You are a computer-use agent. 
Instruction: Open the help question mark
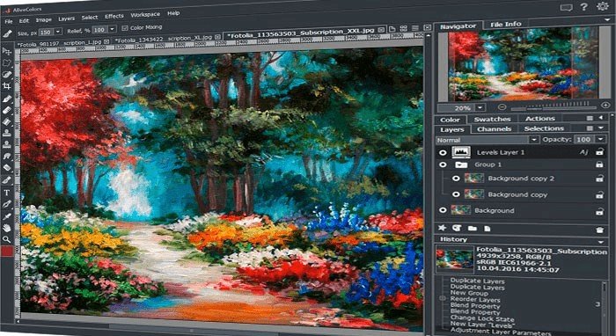click(x=584, y=7)
